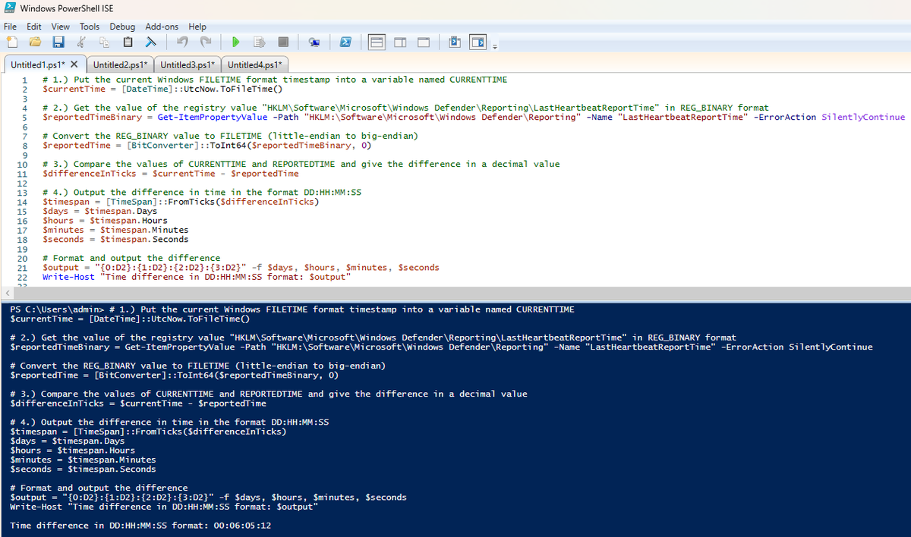Image resolution: width=911 pixels, height=537 pixels.
Task: Click SilentlyContinue on script line 5
Action: (863, 117)
